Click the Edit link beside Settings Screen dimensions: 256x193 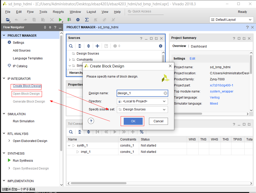(192, 59)
